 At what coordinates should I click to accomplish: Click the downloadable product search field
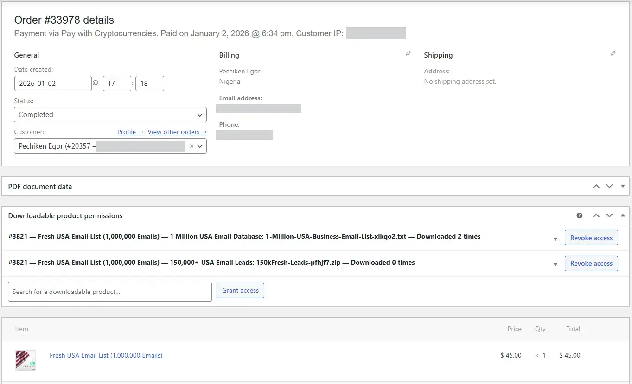[109, 292]
